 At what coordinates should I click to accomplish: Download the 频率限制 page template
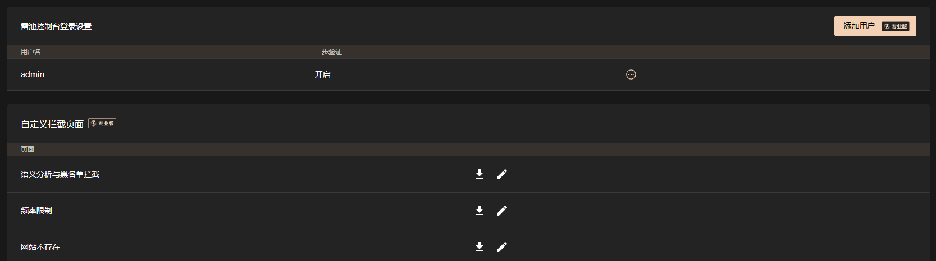pyautogui.click(x=480, y=211)
